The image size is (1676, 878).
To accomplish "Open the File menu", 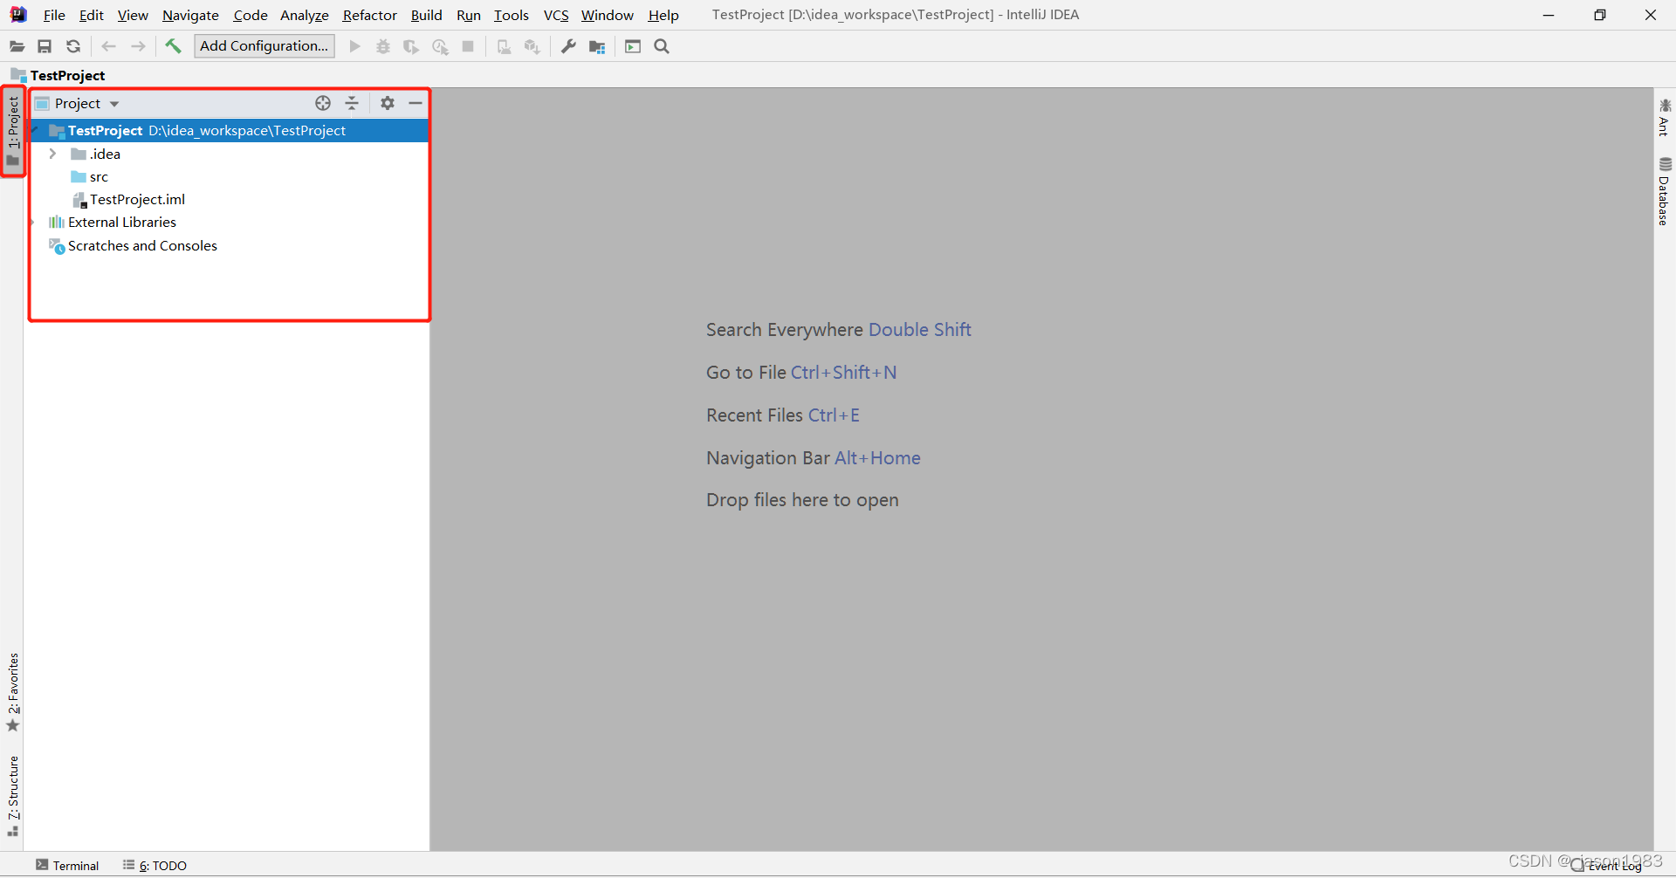I will click(54, 15).
